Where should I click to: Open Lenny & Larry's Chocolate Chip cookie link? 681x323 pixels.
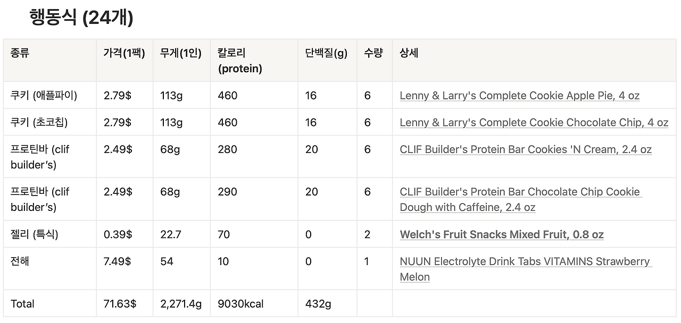pyautogui.click(x=534, y=122)
